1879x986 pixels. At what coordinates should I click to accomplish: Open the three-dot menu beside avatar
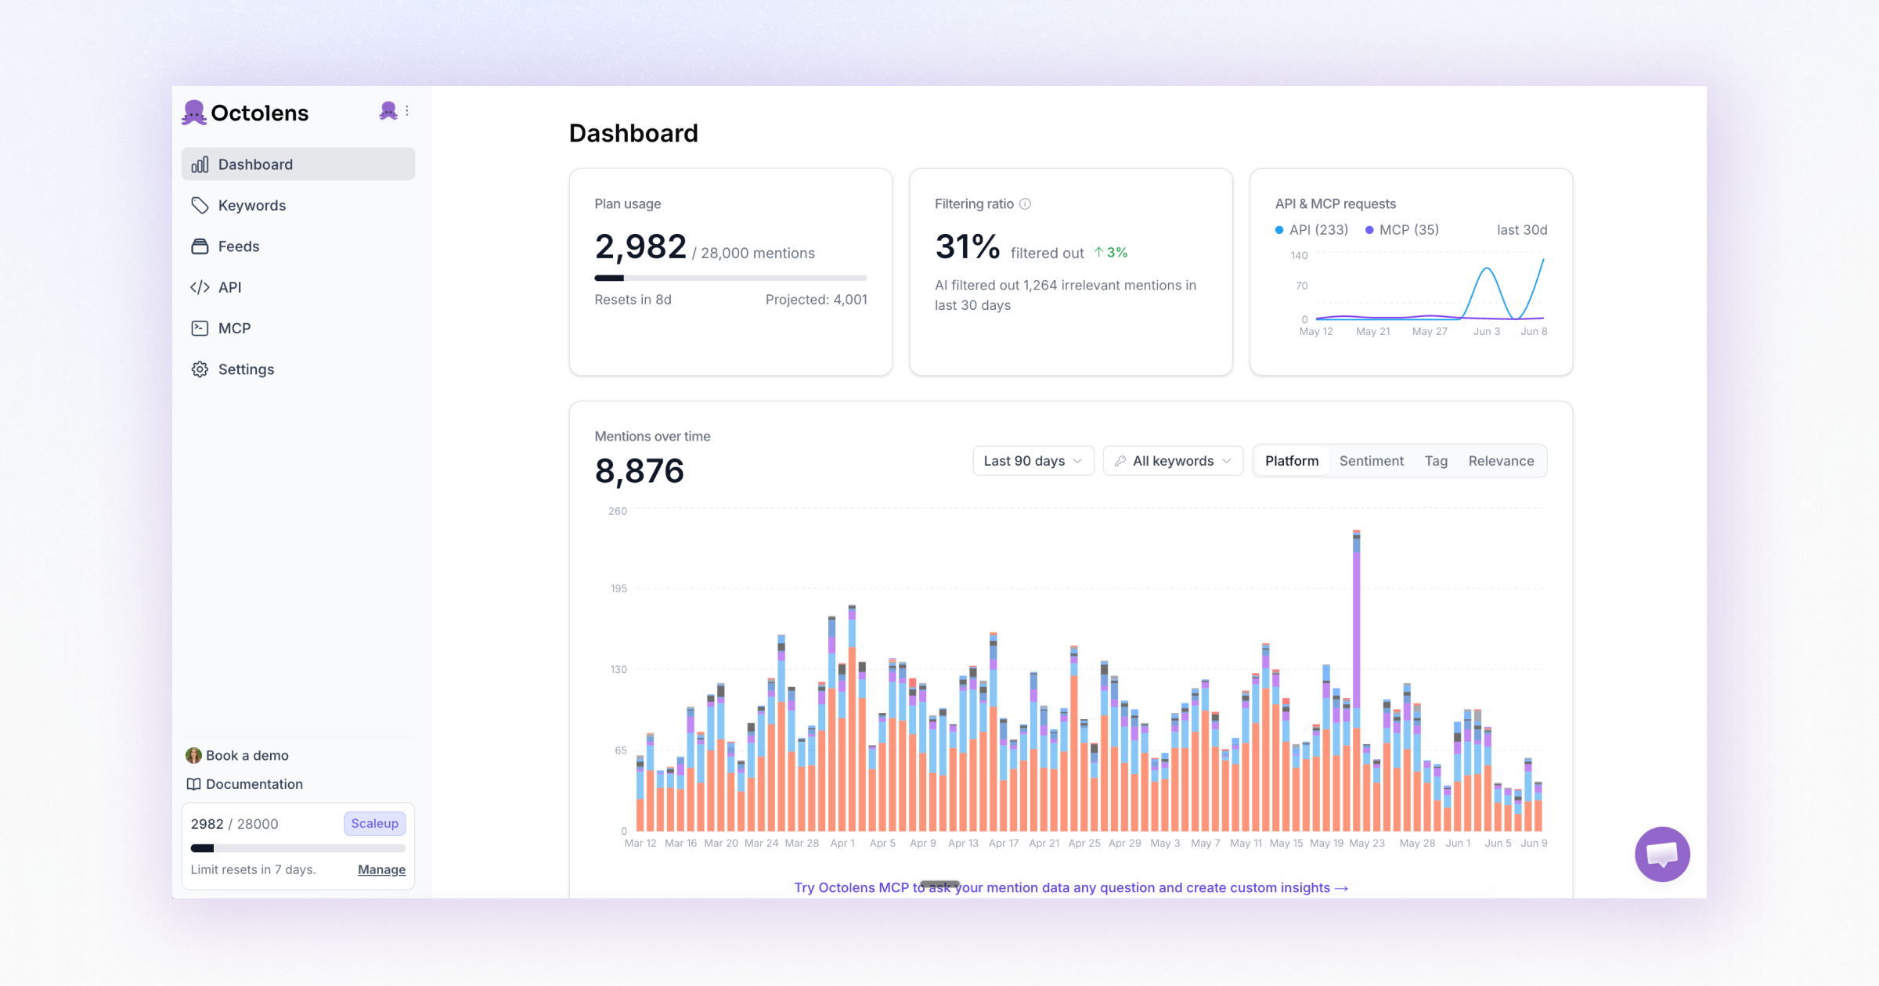tap(407, 111)
